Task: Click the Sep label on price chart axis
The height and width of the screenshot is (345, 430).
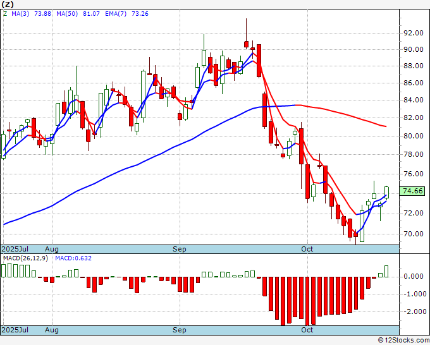Action: pyautogui.click(x=180, y=249)
